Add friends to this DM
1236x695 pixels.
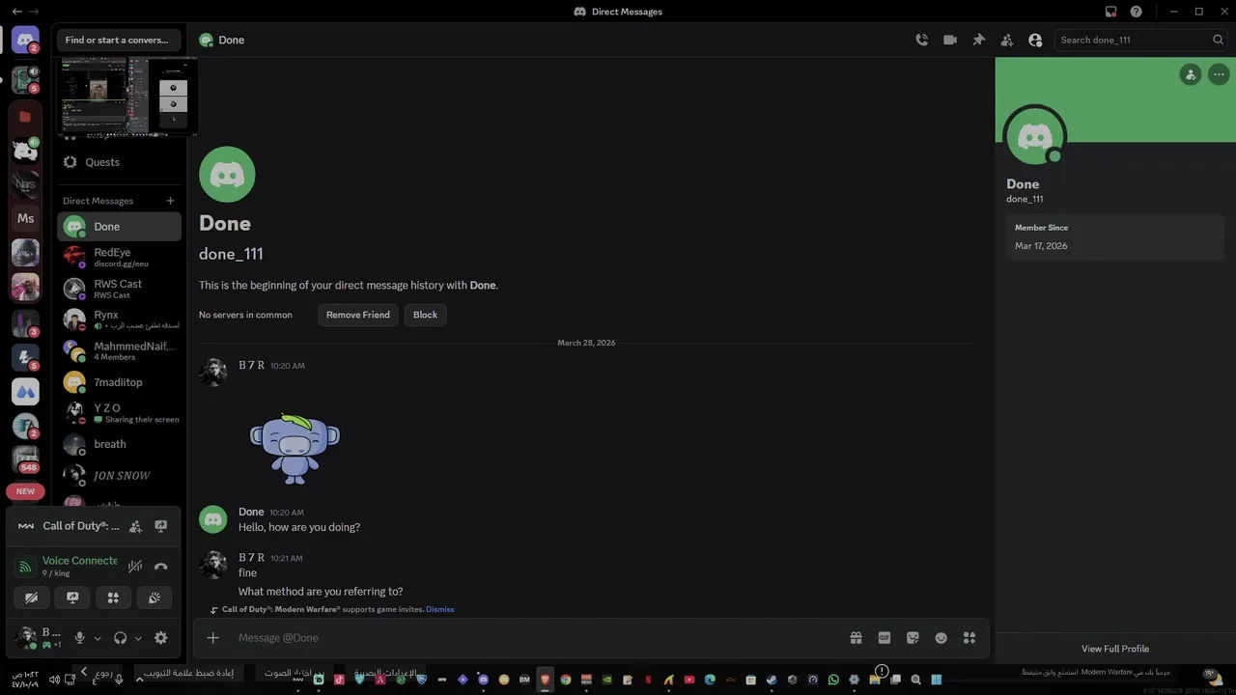point(1007,40)
